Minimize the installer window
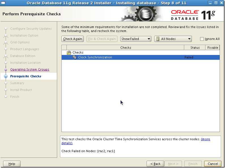225x168 pixels. (x=210, y=3)
